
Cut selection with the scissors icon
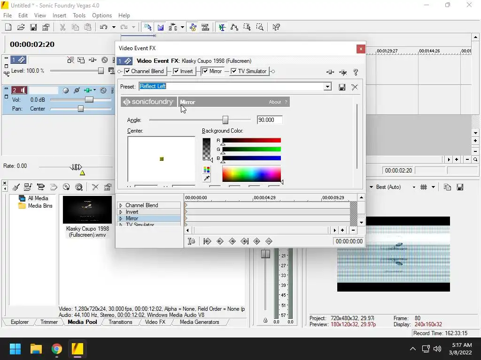pos(62,27)
